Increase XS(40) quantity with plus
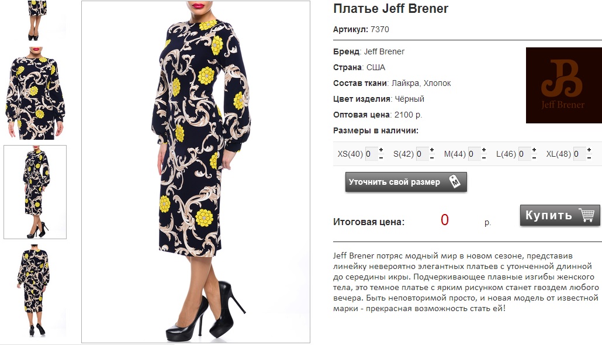602x345 pixels. [381, 150]
